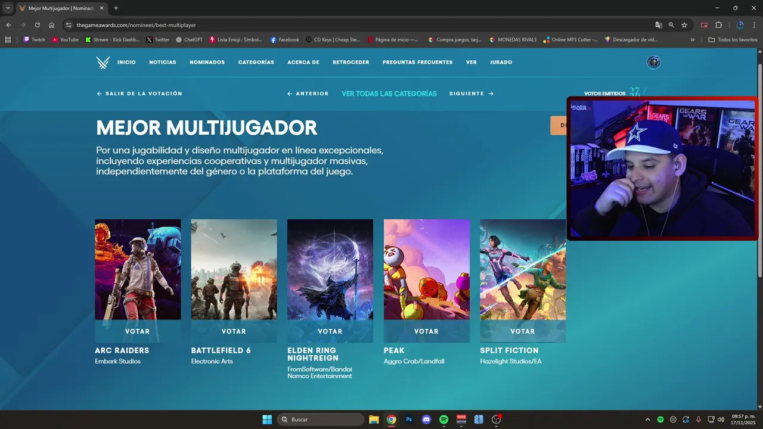Open the Online MP3 Cutter bookmark
This screenshot has height=429, width=763.
(x=570, y=40)
